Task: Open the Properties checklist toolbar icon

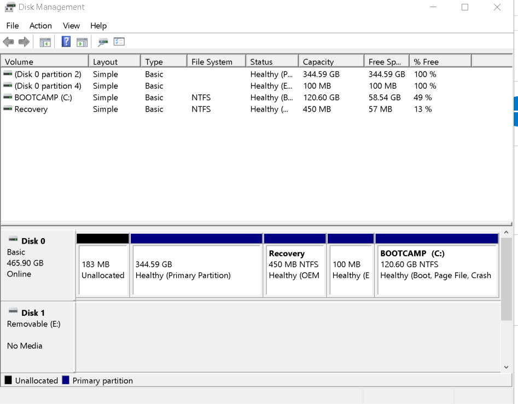Action: [119, 42]
